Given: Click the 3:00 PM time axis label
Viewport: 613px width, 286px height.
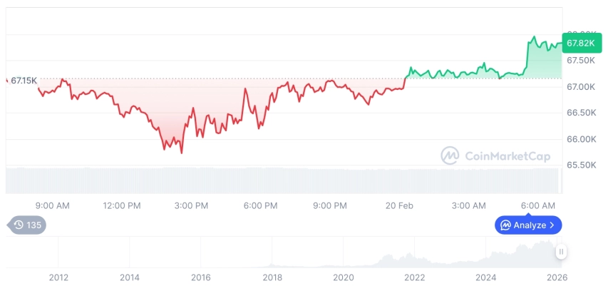Looking at the screenshot, I should 191,205.
